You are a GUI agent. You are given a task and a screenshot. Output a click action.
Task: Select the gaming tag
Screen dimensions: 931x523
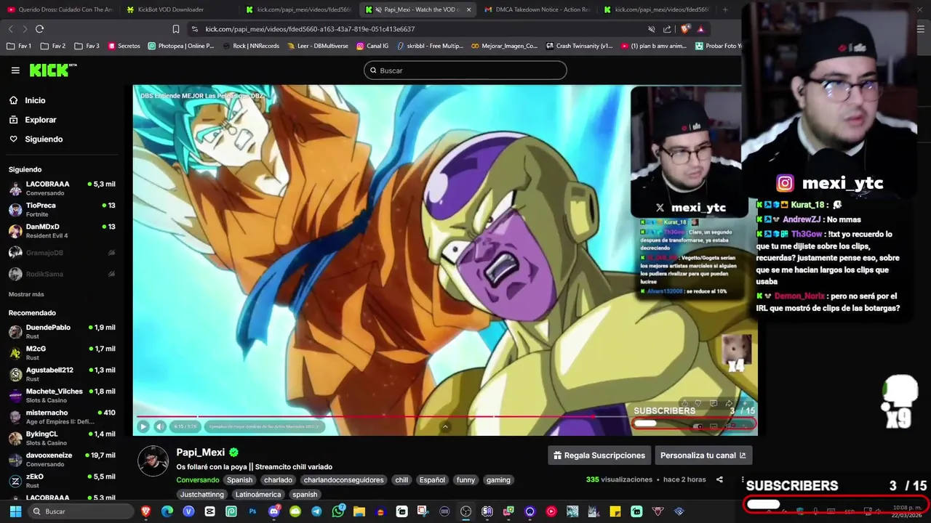(498, 480)
